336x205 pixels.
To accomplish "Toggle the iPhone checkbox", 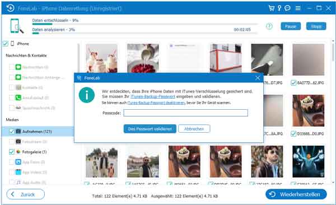I will (6, 44).
